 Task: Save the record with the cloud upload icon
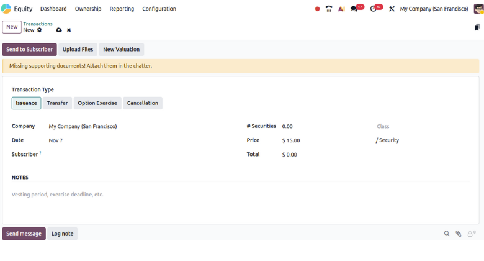(59, 30)
